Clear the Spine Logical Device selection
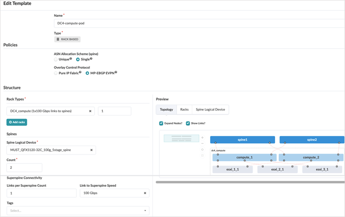The image size is (345, 217). click(91, 150)
